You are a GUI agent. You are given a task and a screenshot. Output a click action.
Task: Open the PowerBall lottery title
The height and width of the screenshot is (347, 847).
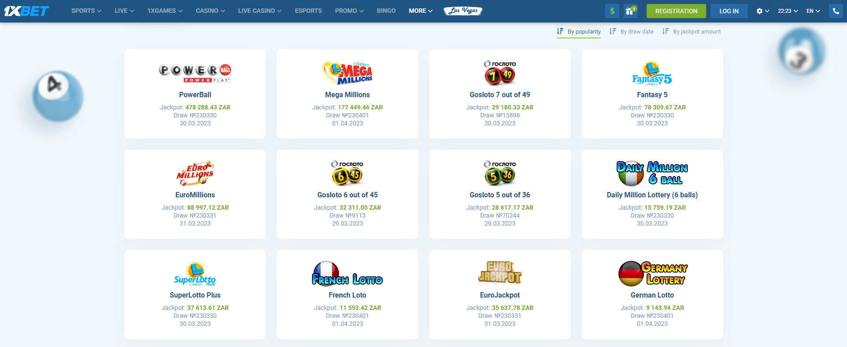pyautogui.click(x=195, y=94)
